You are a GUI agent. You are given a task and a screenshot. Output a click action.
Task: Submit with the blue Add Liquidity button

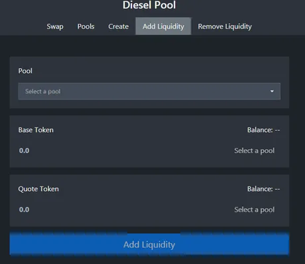click(149, 245)
